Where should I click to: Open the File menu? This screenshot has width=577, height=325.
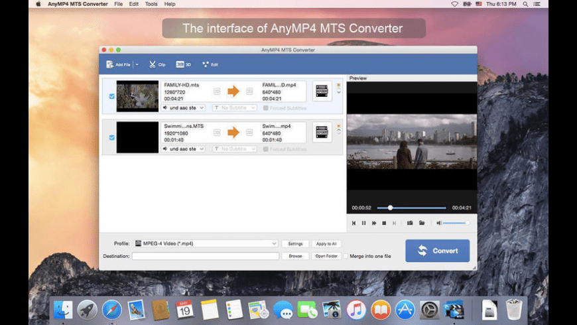[118, 4]
